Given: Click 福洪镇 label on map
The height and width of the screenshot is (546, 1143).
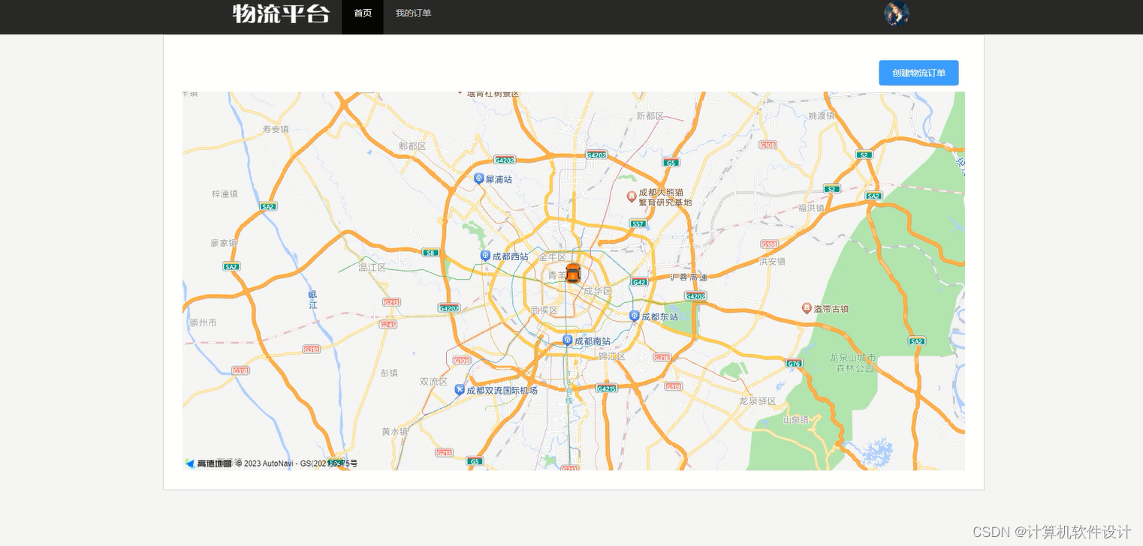Looking at the screenshot, I should pyautogui.click(x=811, y=208).
